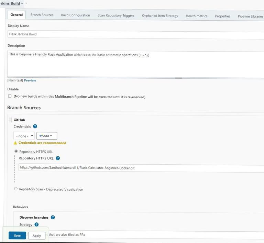Image resolution: width=264 pixels, height=243 pixels.
Task: Select Repository HTTPS URL radio option
Action: tap(16, 151)
